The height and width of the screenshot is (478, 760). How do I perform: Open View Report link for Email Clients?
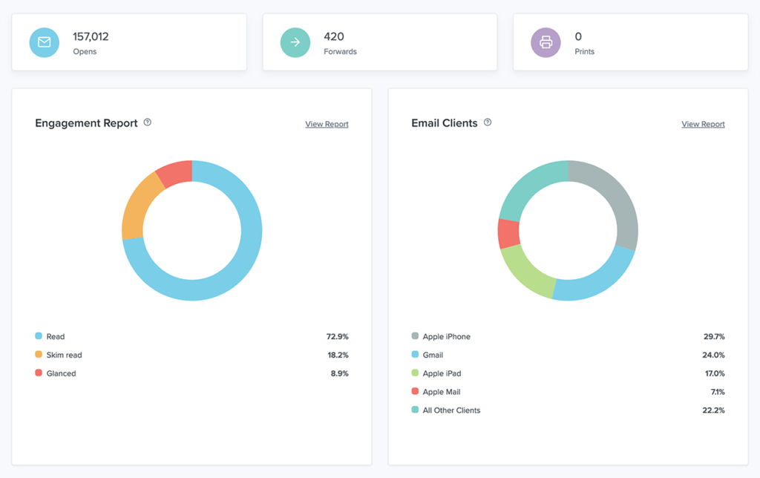[703, 124]
